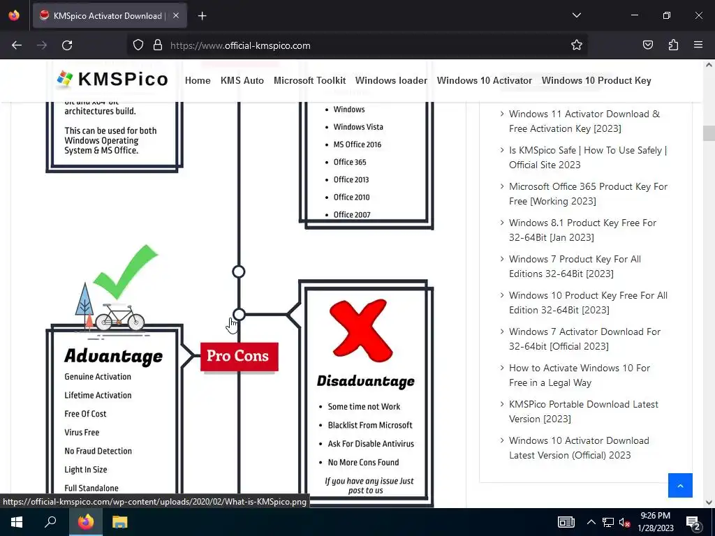Open Windows 7 Product Key For All link
This screenshot has height=536, width=715.
pyautogui.click(x=575, y=266)
